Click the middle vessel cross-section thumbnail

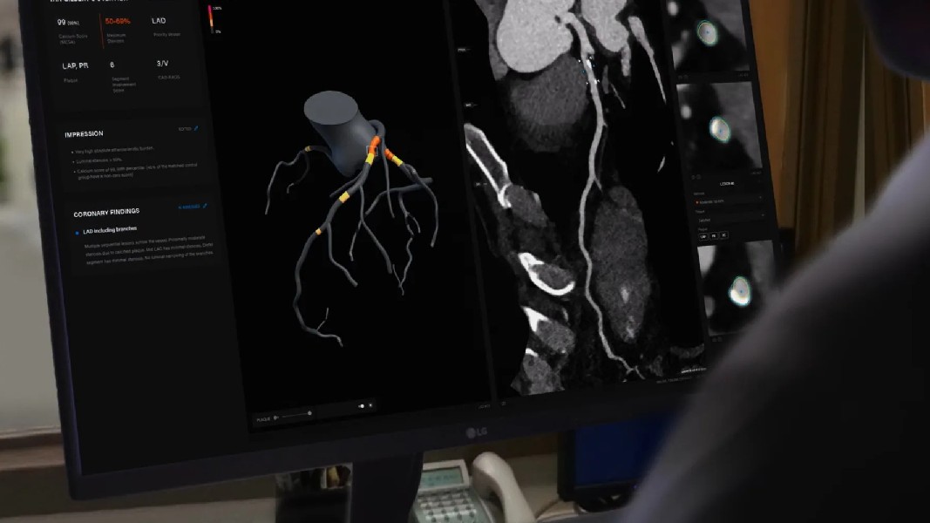(719, 127)
